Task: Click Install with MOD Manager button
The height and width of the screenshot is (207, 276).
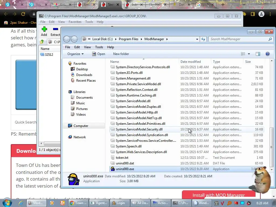Action: tap(219, 195)
